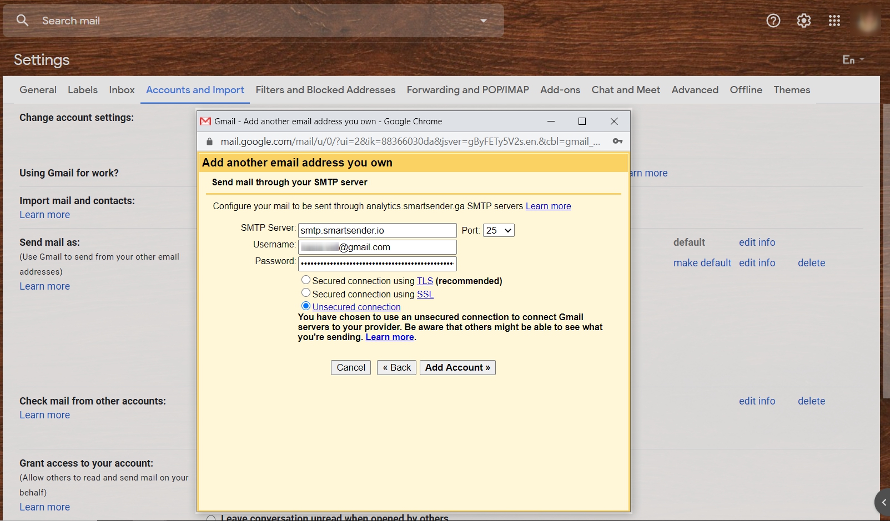Click the make default link
890x521 pixels.
(x=702, y=263)
